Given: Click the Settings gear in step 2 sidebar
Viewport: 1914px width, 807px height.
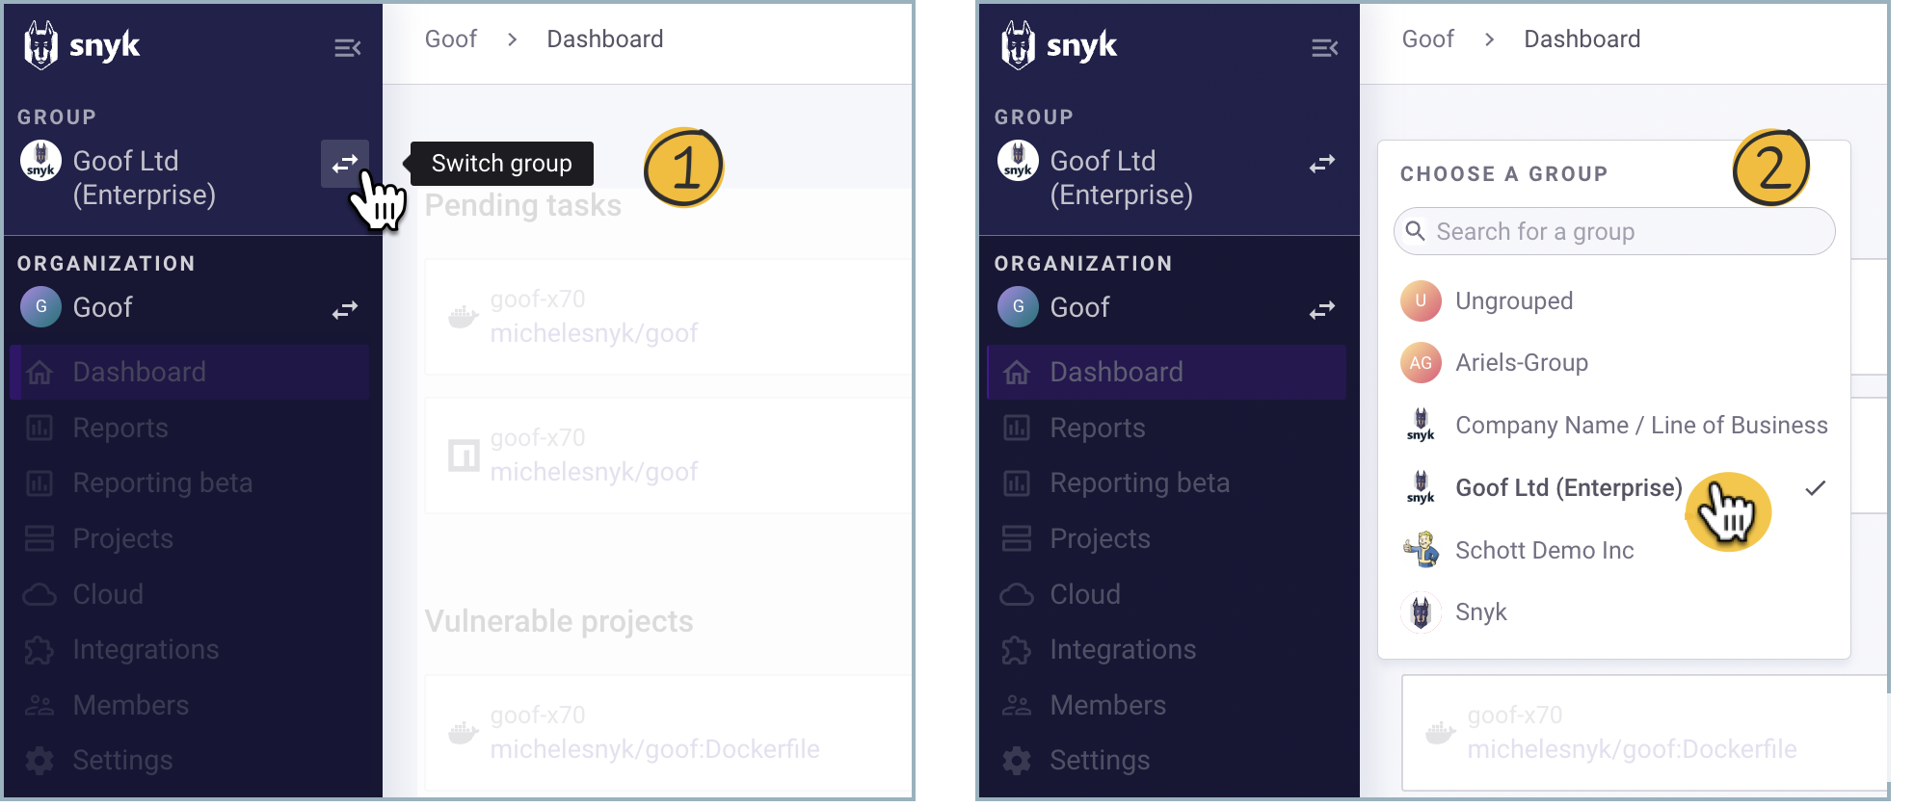Looking at the screenshot, I should 1017,761.
